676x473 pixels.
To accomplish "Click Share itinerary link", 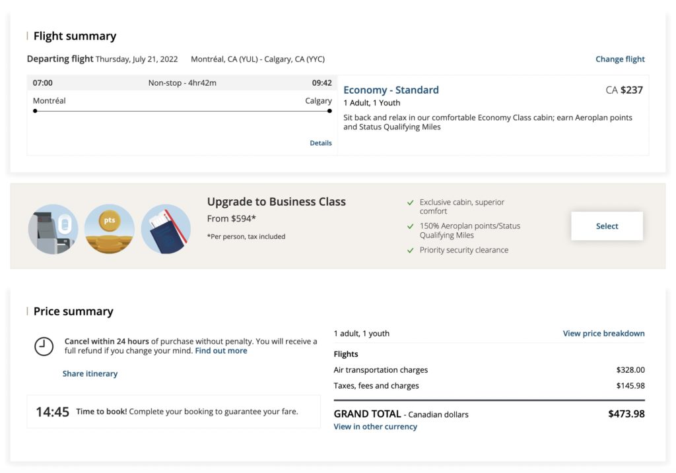I will [90, 373].
